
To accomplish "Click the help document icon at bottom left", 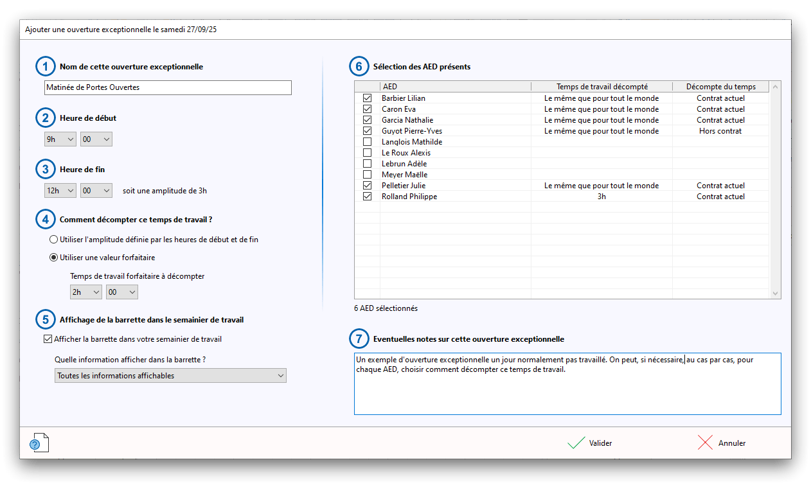I will click(39, 442).
